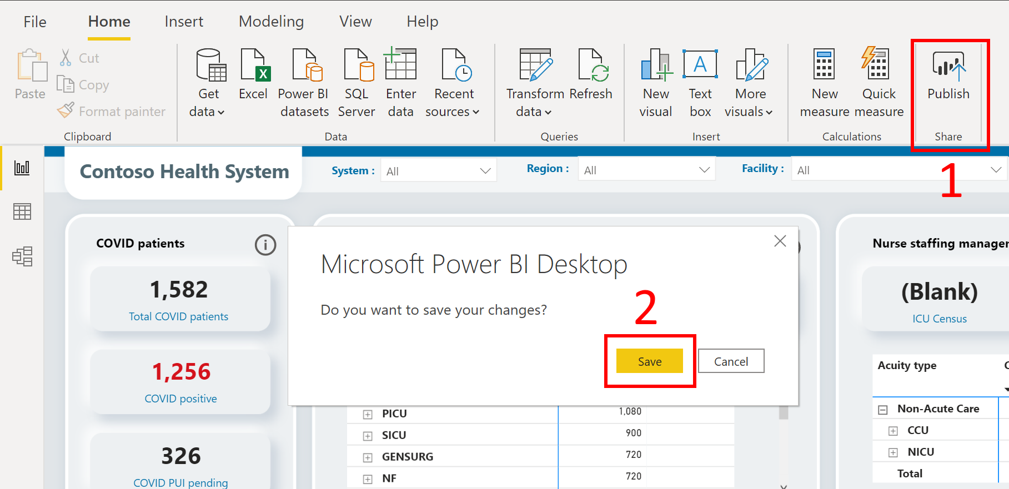The width and height of the screenshot is (1009, 489).
Task: Expand the CCU row
Action: point(893,431)
